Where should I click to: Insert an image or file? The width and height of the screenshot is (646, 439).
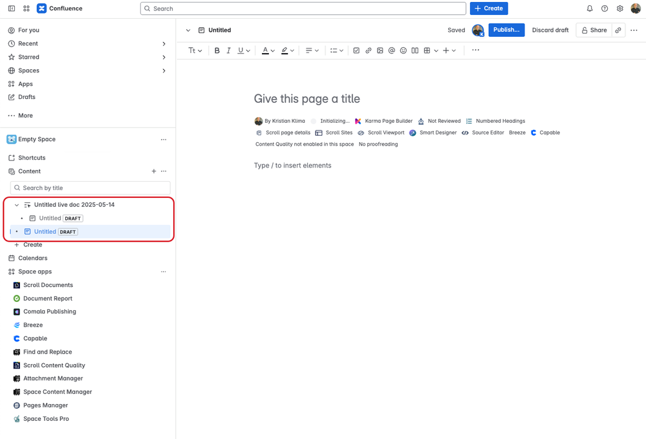[x=380, y=50]
